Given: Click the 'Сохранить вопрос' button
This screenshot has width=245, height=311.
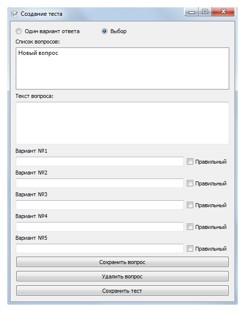Looking at the screenshot, I should point(122,262).
